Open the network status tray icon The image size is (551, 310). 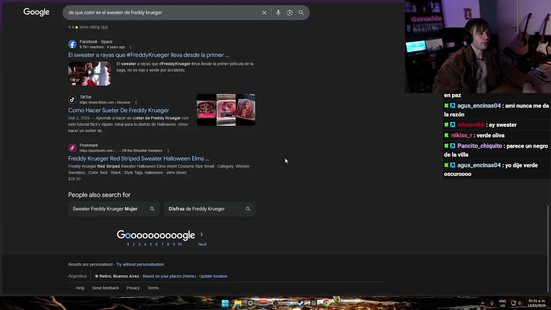pos(514,303)
